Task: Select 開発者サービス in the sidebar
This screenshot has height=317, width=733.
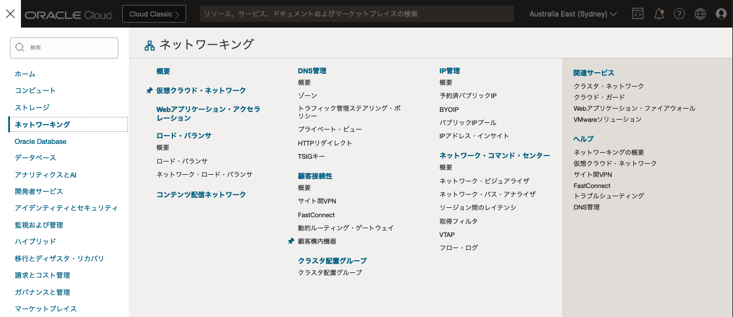Action: (39, 191)
